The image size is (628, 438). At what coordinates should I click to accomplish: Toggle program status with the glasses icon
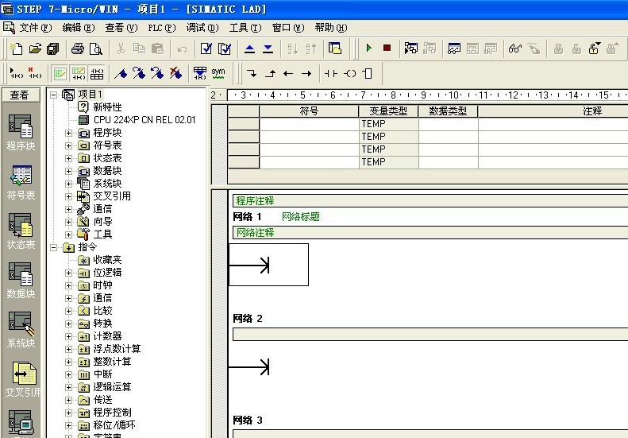(515, 49)
